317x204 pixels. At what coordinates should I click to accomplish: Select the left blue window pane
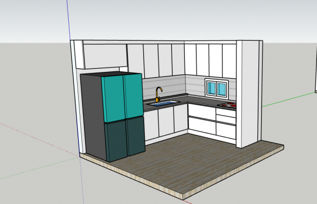coord(211,88)
